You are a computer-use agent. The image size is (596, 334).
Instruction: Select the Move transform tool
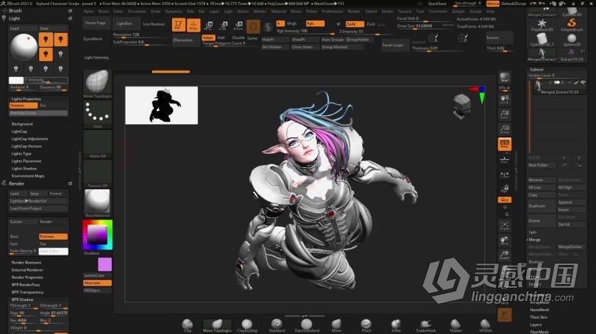(x=208, y=26)
